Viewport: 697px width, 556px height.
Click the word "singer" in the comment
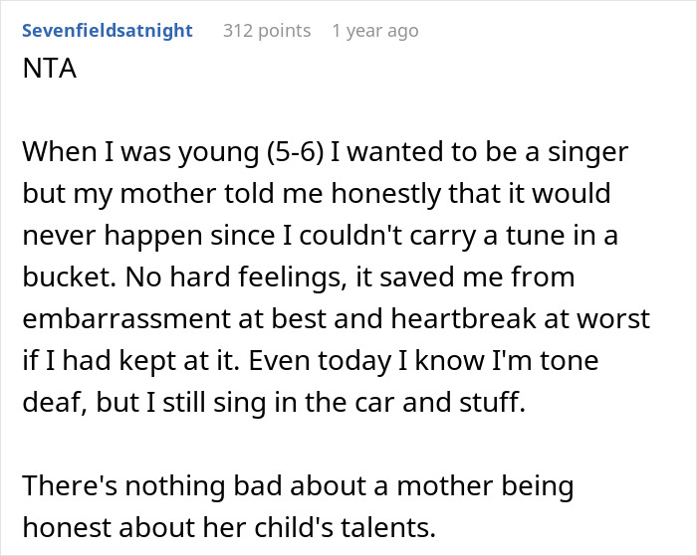[593, 152]
